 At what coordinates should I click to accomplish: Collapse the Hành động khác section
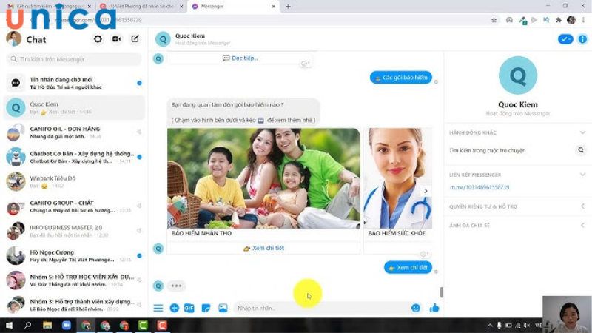[x=582, y=132]
